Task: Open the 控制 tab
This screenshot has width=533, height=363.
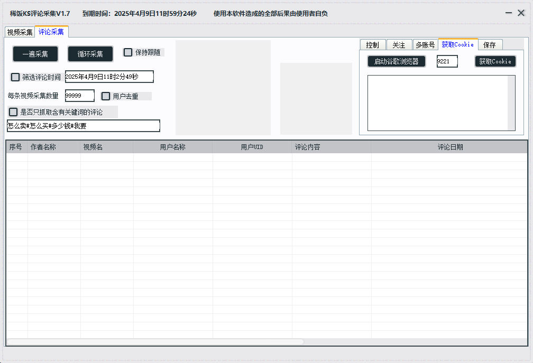Action: pos(372,45)
